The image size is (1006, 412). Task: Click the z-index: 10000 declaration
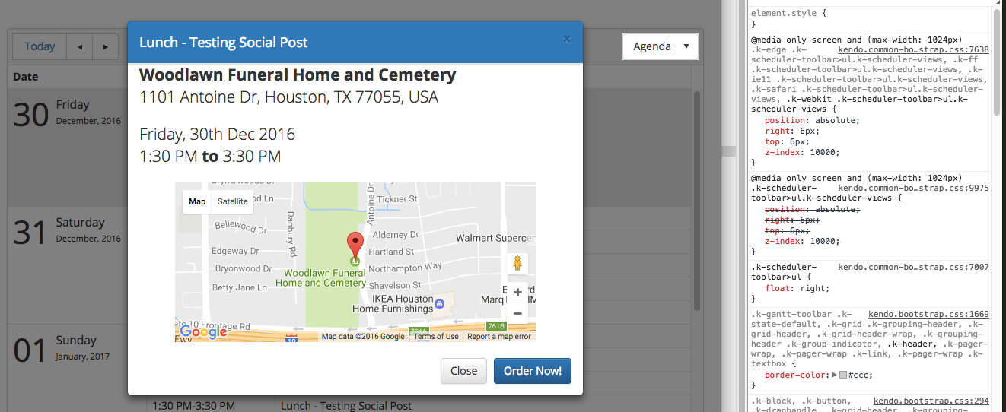coord(802,152)
